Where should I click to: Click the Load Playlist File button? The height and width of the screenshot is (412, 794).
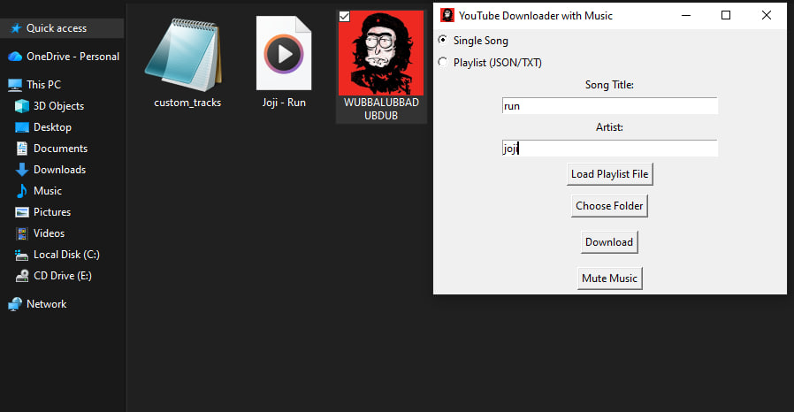tap(610, 174)
